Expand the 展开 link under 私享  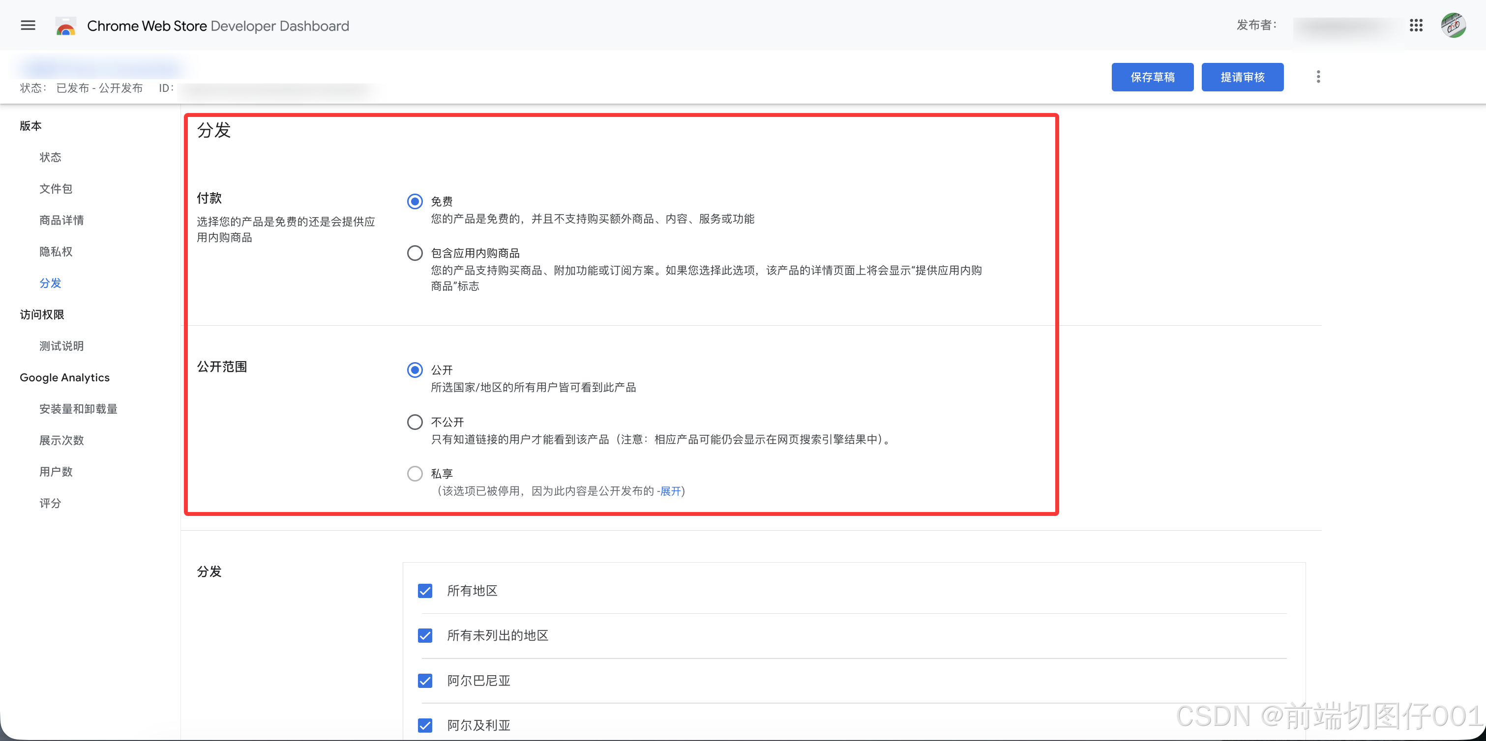click(670, 491)
